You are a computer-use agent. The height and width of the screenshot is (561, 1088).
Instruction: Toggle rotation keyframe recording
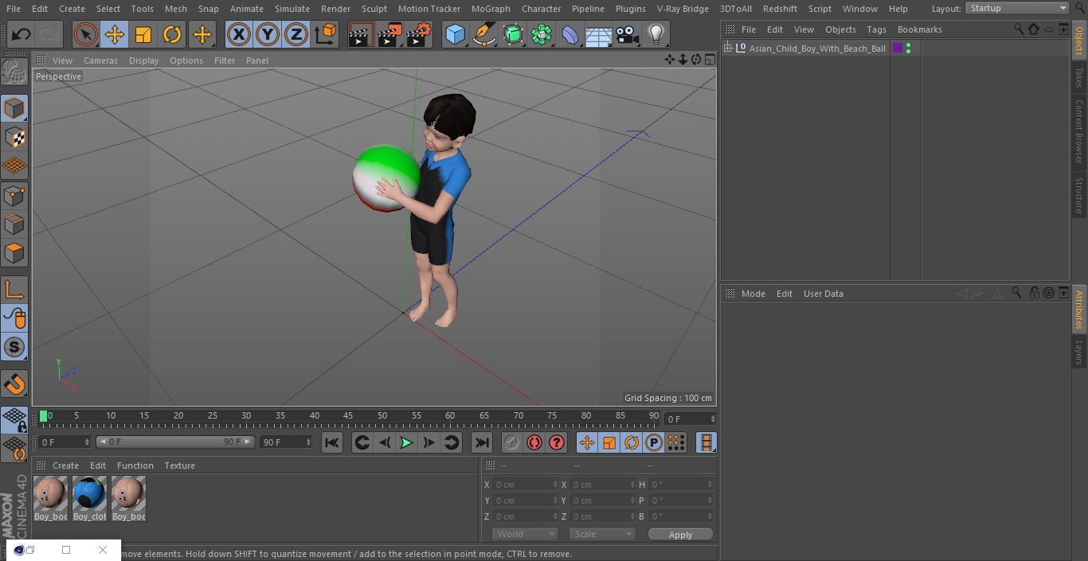tap(632, 442)
